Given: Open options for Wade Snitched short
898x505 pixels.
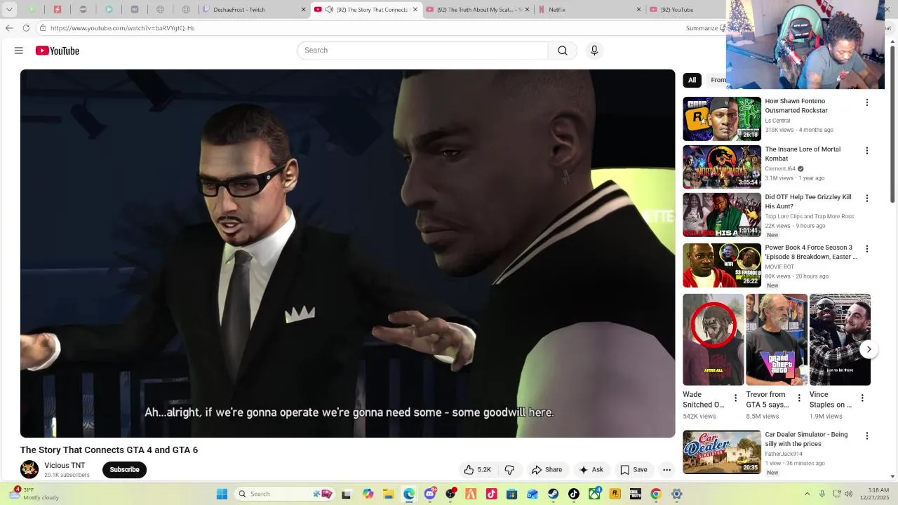Looking at the screenshot, I should click(x=735, y=398).
